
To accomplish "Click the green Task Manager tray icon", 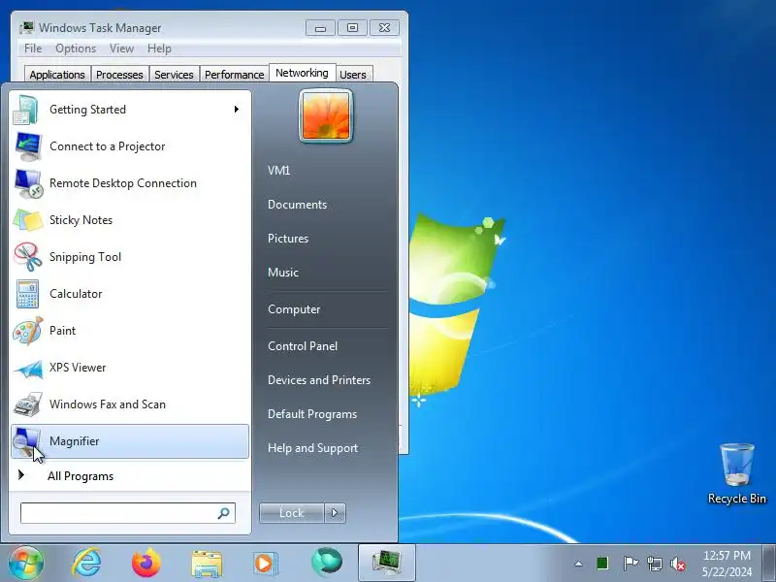I will click(602, 564).
